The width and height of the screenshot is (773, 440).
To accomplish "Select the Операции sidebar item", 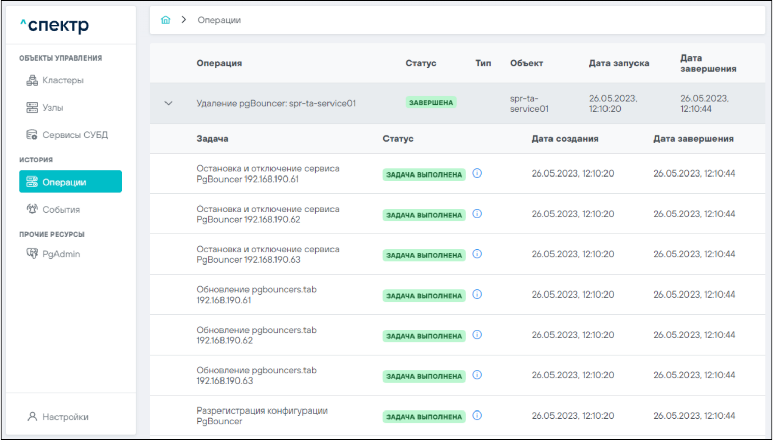I will click(x=70, y=182).
